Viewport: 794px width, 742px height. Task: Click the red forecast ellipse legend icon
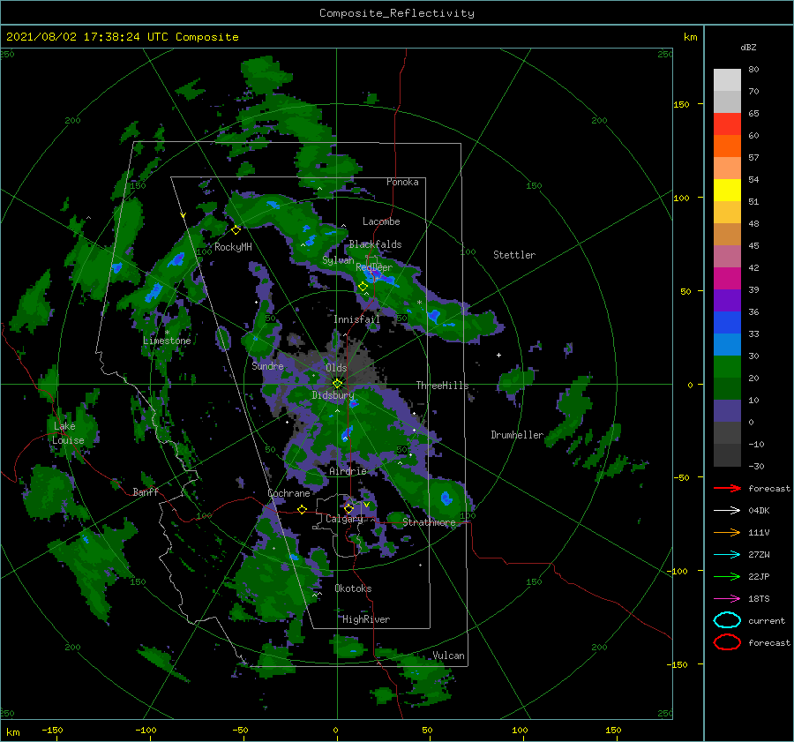point(727,642)
